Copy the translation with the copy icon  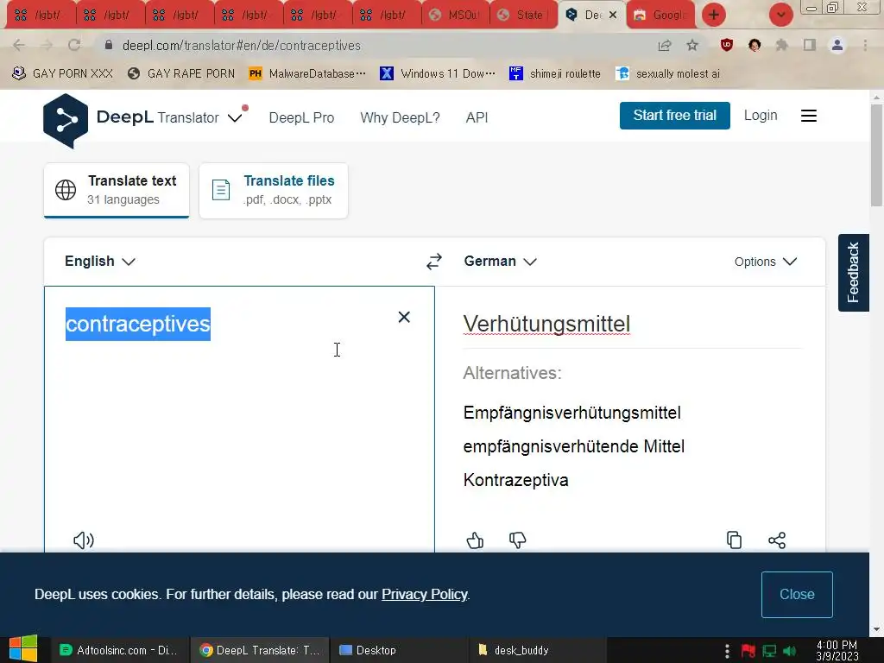734,540
